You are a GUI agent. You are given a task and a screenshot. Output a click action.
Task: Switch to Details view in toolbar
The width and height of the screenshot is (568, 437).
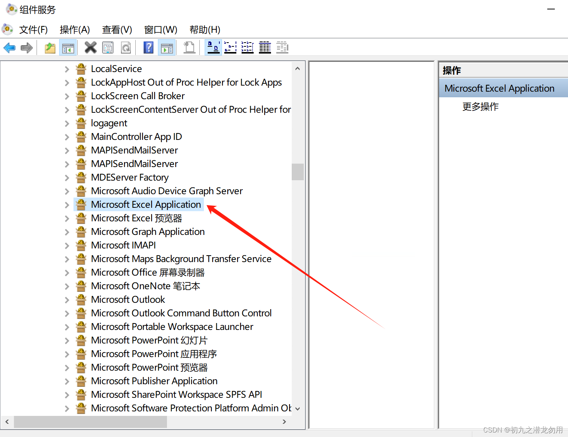265,48
